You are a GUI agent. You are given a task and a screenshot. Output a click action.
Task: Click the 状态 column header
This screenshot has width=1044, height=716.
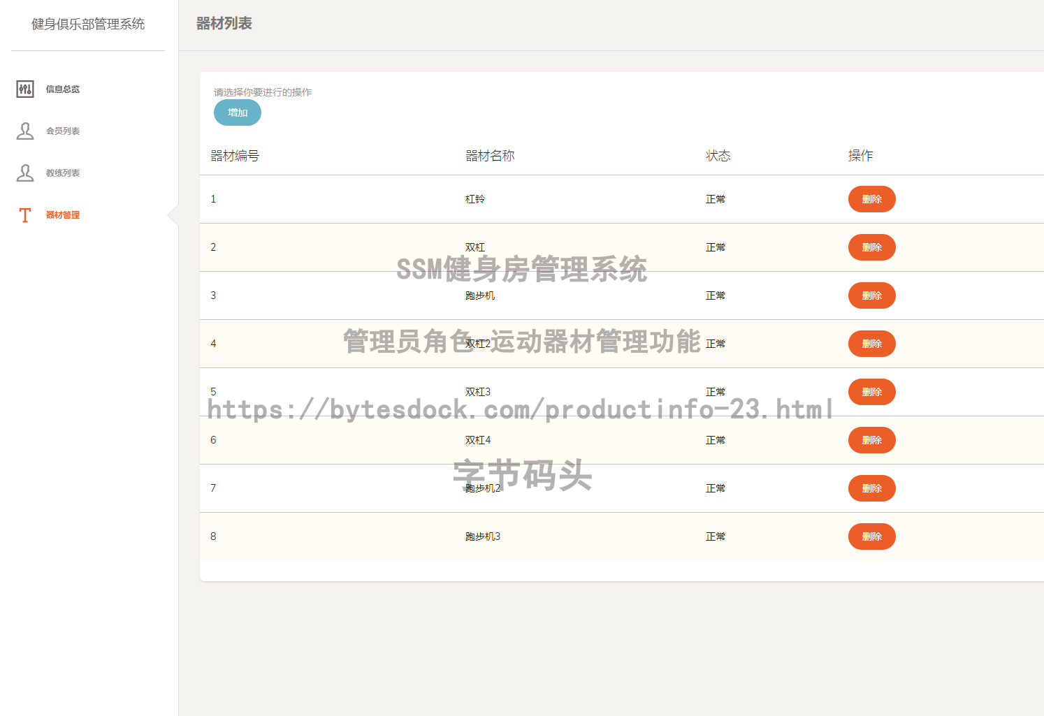[718, 156]
